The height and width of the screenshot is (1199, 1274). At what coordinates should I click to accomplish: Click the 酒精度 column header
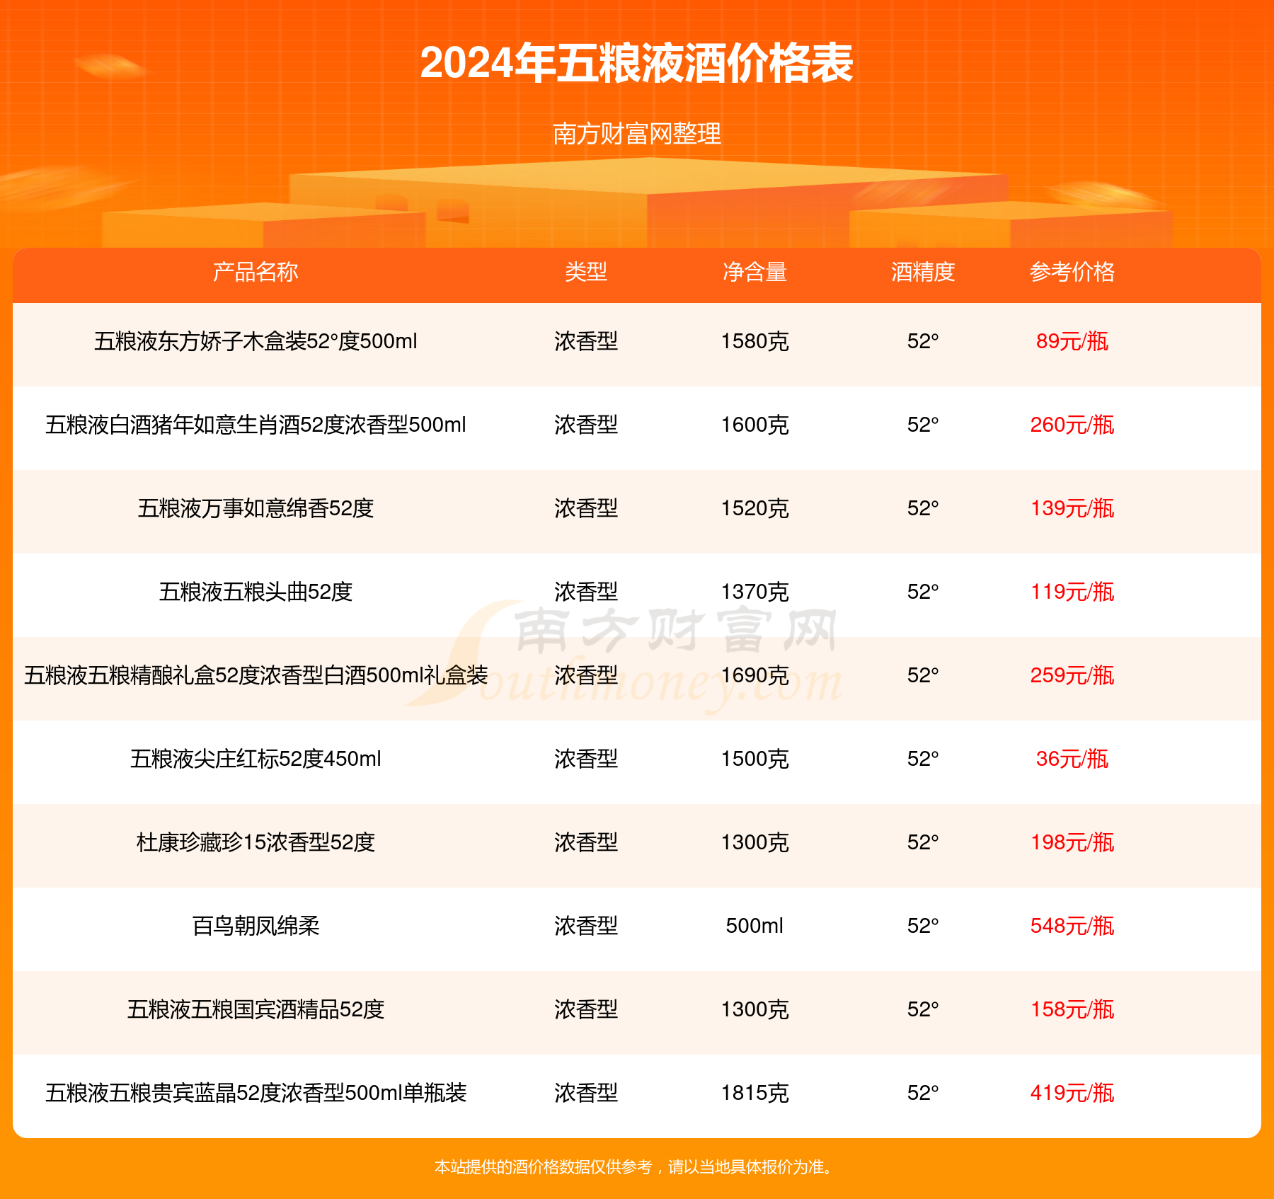(x=923, y=272)
